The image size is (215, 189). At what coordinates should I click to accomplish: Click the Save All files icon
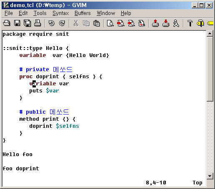point(27,23)
